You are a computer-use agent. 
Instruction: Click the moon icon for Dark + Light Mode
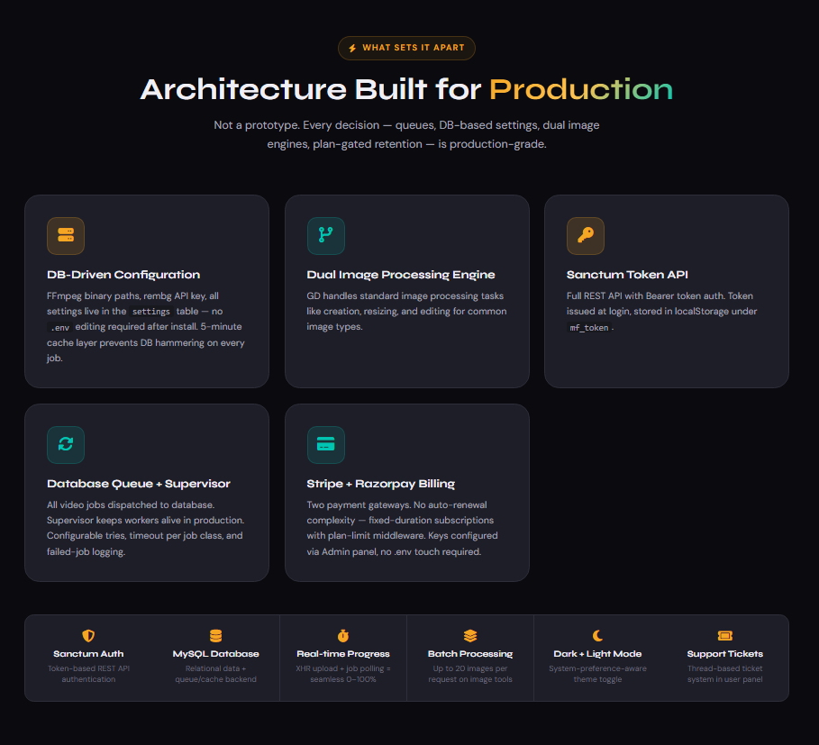[597, 635]
